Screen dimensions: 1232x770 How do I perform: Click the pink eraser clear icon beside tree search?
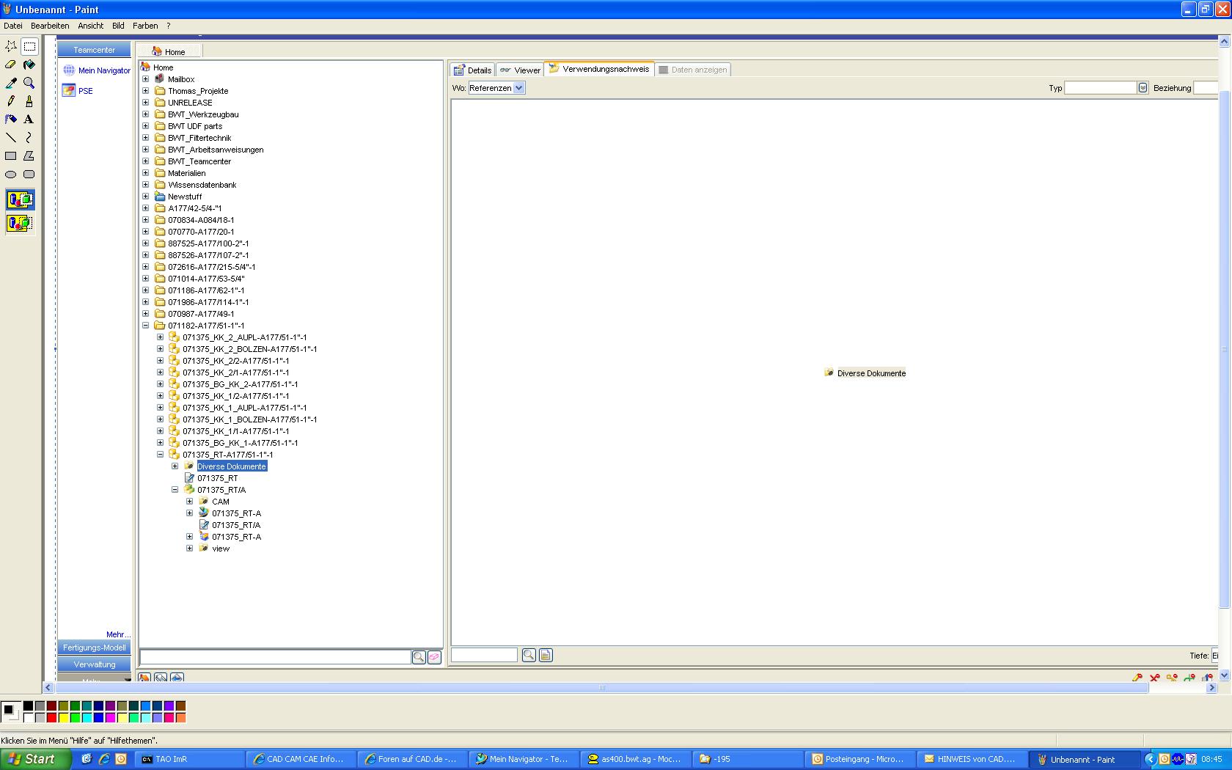click(x=434, y=657)
